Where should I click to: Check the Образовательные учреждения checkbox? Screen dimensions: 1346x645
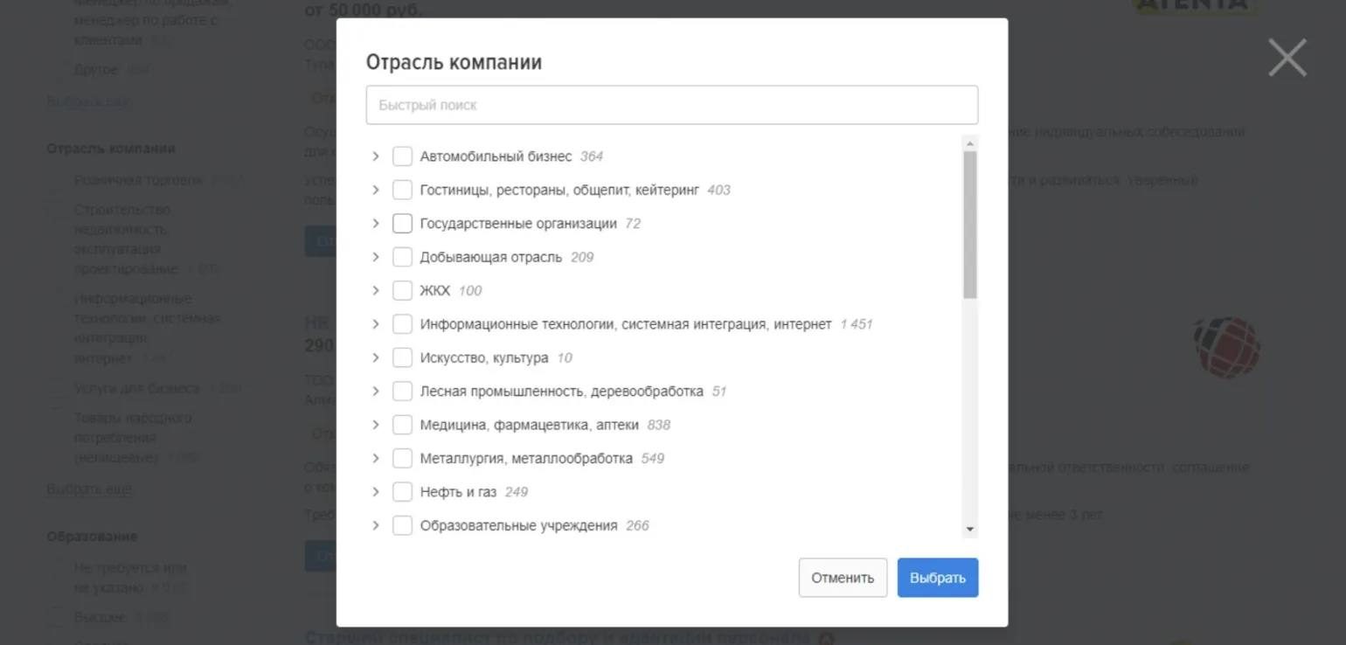click(x=402, y=526)
